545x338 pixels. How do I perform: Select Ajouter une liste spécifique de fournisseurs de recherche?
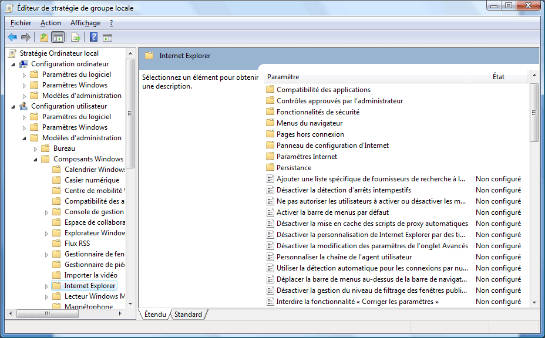[x=371, y=179]
